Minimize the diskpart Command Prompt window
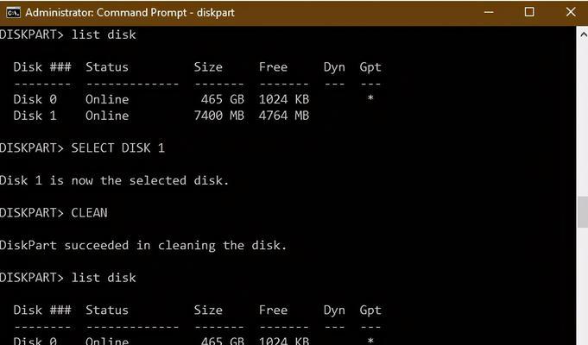The width and height of the screenshot is (588, 345). coord(489,12)
